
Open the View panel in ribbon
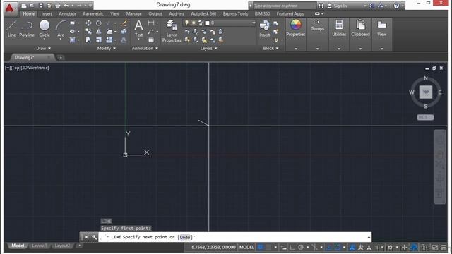tap(381, 28)
